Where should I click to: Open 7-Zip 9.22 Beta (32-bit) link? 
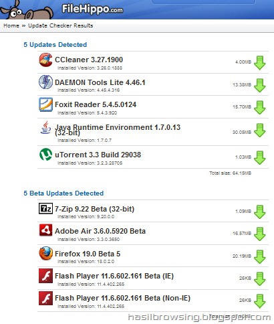[x=94, y=209]
